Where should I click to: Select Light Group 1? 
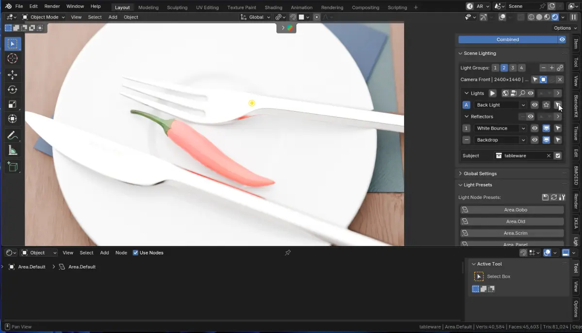[x=495, y=68]
